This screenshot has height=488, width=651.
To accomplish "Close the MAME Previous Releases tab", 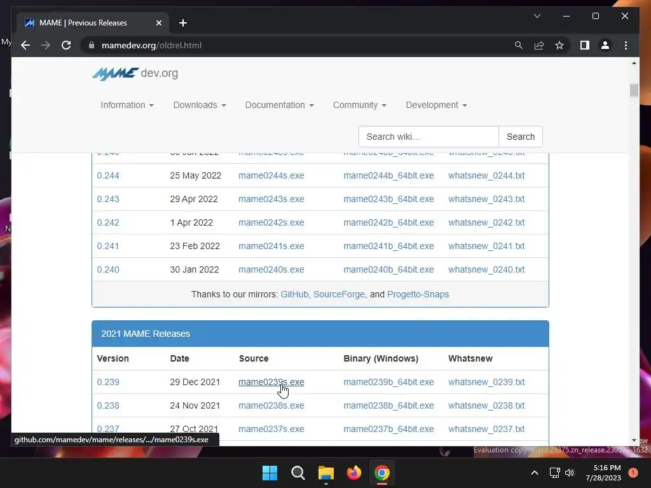I will [x=158, y=23].
